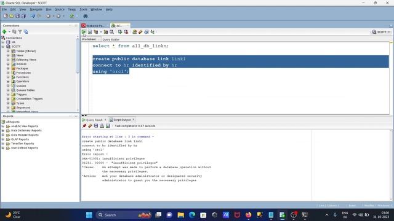Click the Undo arrow icon in main toolbar
This screenshot has width=394, height=221.
point(33,16)
